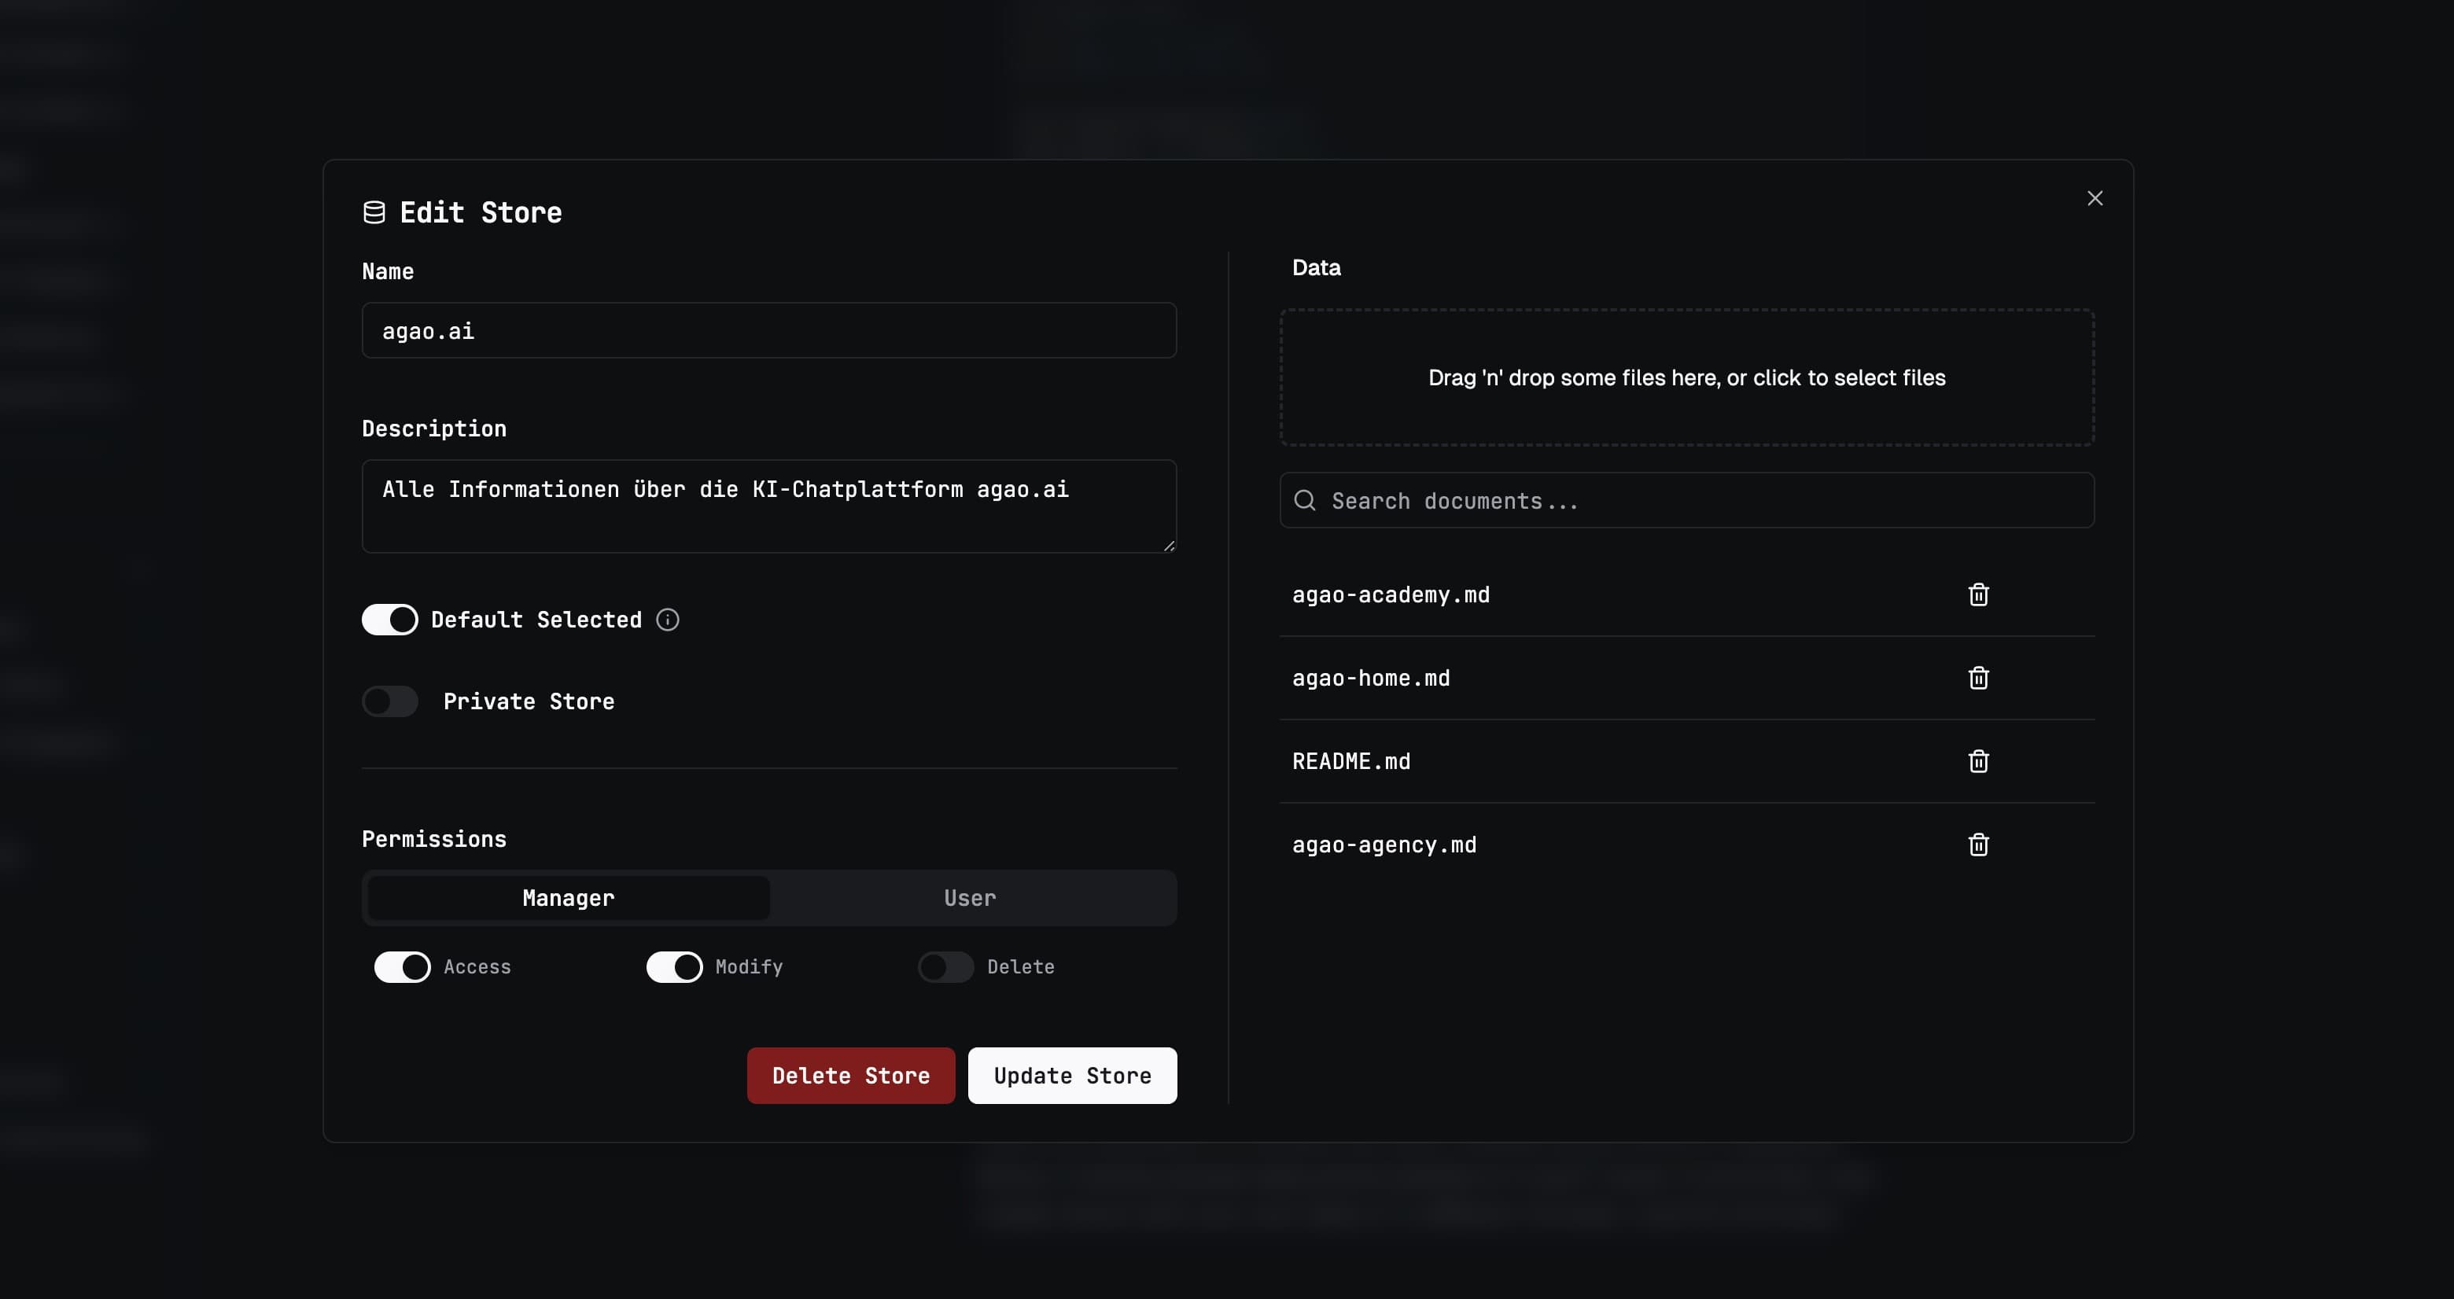Screen dimensions: 2454x1299
Task: Disable the Modify permission toggle
Action: pos(675,966)
